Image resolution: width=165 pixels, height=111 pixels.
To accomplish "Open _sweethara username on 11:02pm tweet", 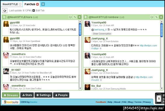I will coord(18,54).
